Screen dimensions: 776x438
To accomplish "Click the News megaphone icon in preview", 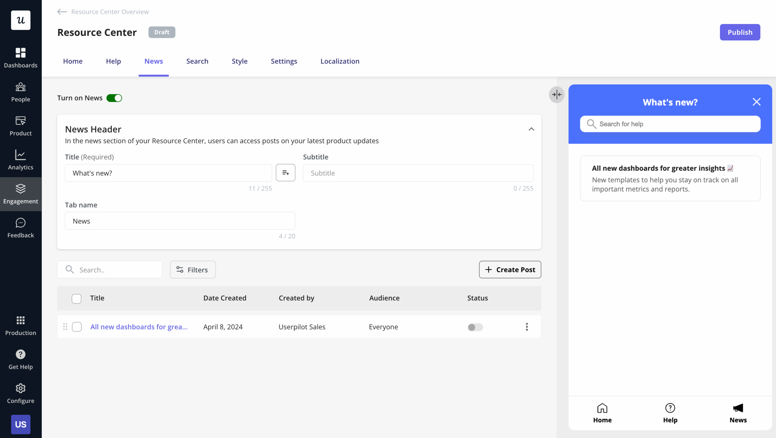I will [738, 408].
